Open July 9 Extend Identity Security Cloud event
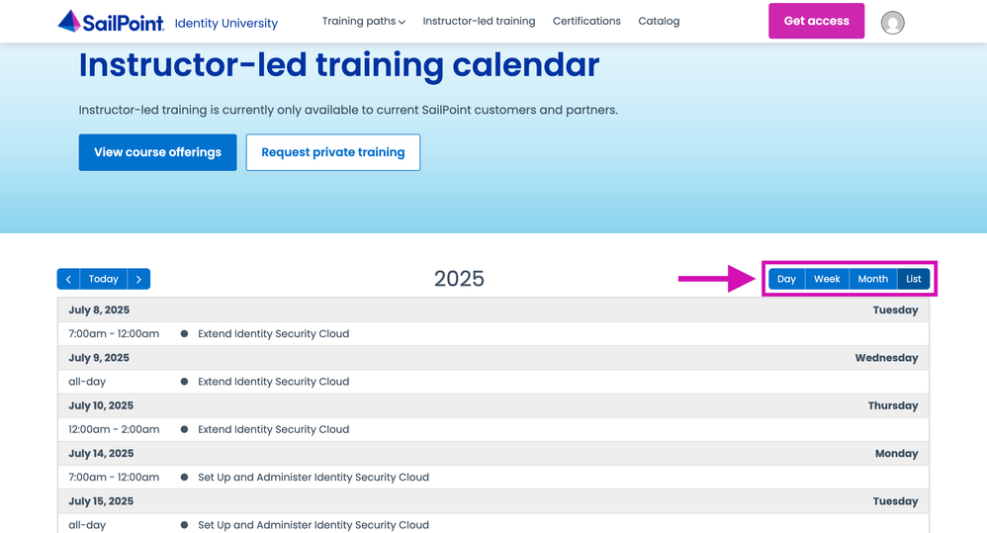Image resolution: width=987 pixels, height=533 pixels. (x=273, y=382)
